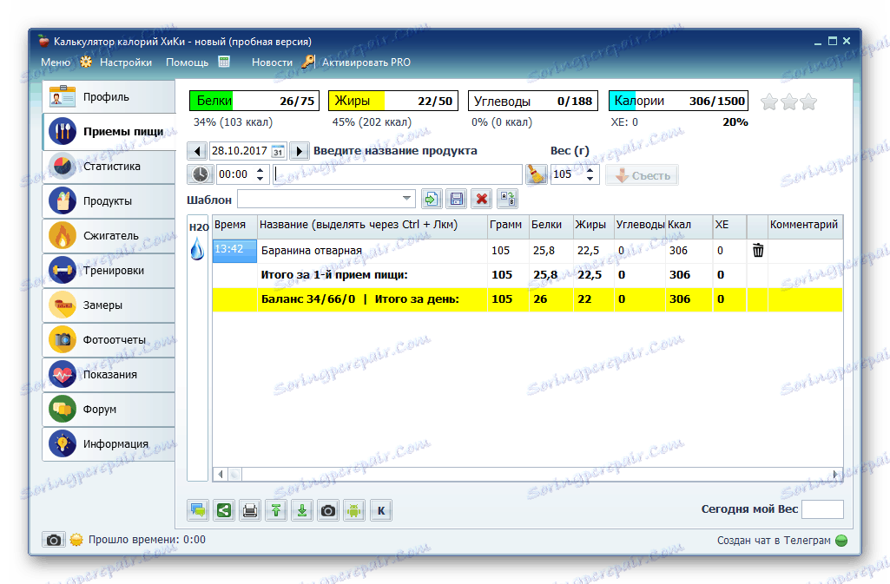Click the Калории progress bar
This screenshot has height=584, width=890.
(678, 101)
